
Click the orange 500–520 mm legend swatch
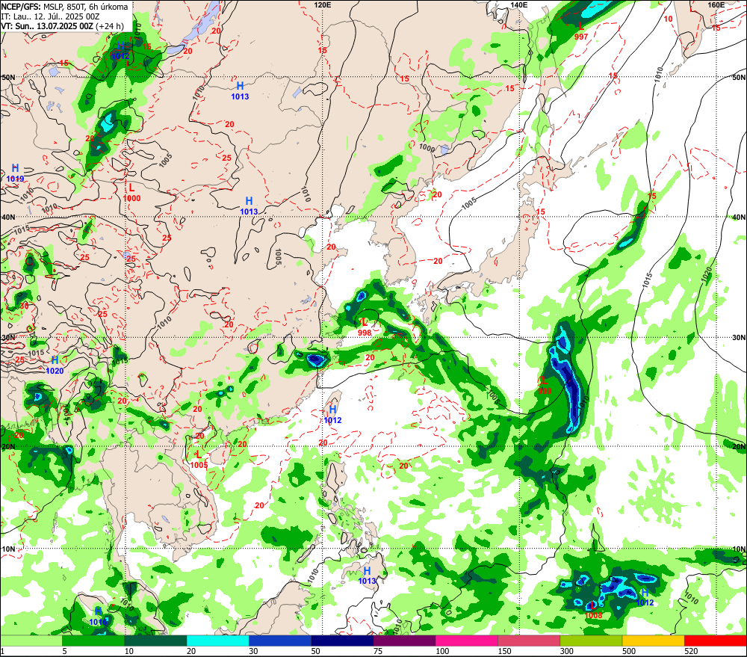tap(653, 641)
